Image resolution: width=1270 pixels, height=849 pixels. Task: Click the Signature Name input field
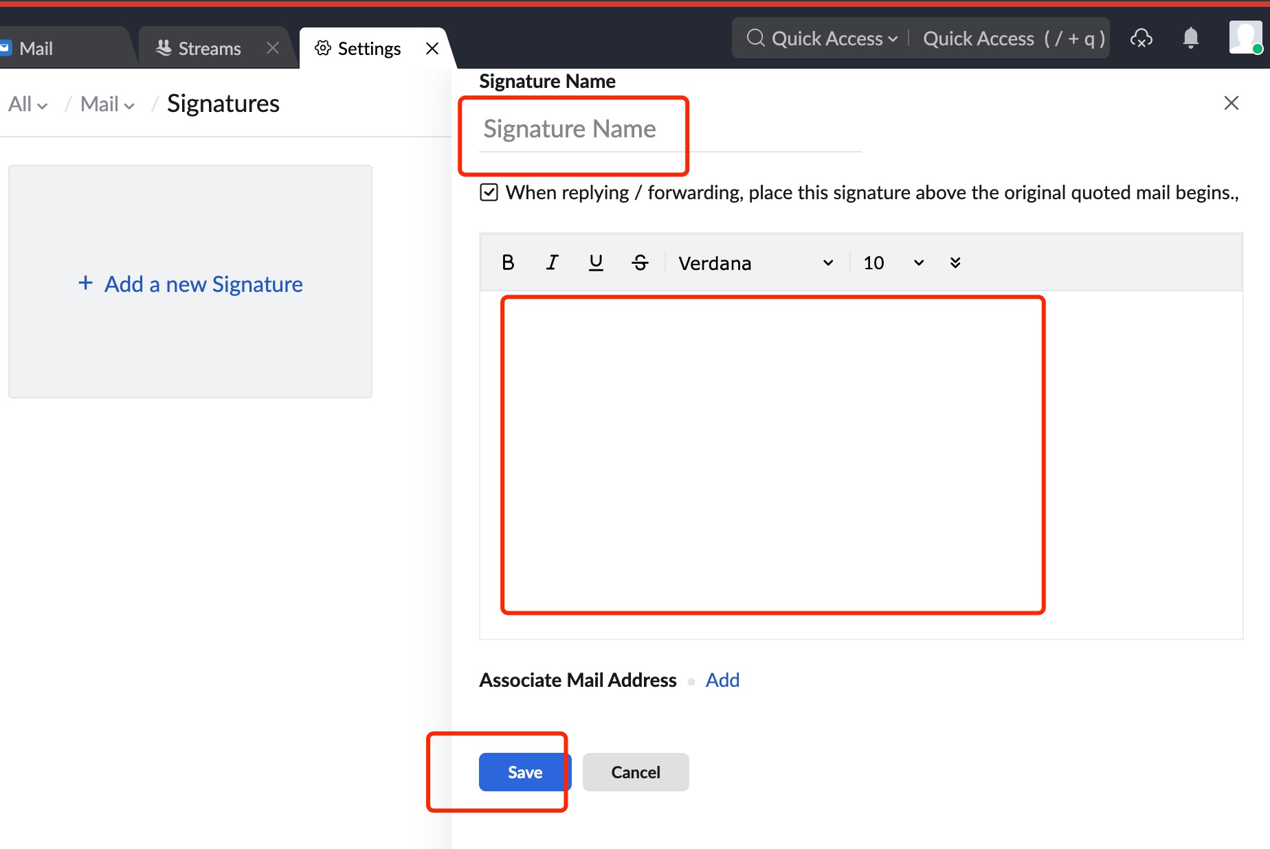tap(619, 128)
